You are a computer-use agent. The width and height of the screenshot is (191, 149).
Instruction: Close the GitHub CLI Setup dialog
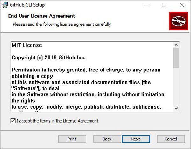pyautogui.click(x=181, y=5)
